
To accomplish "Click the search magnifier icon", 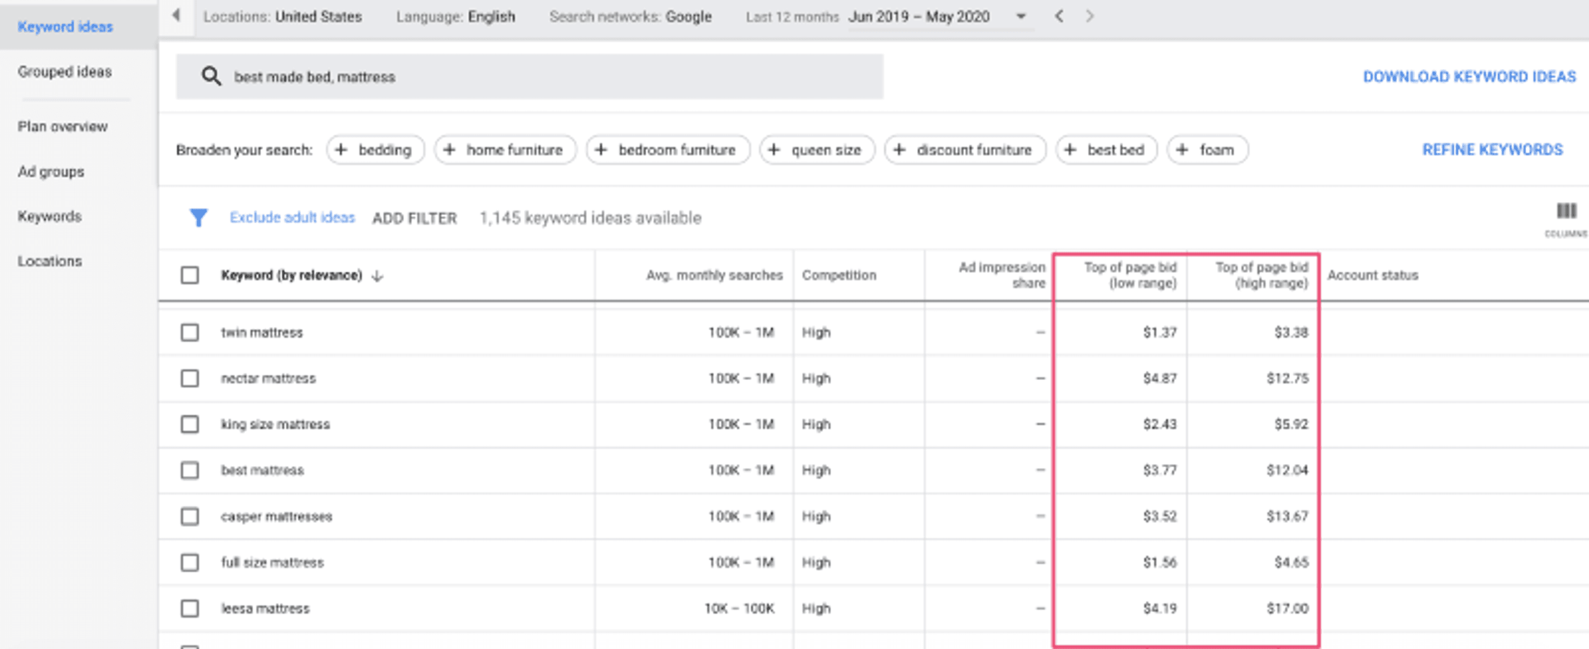I will 211,76.
